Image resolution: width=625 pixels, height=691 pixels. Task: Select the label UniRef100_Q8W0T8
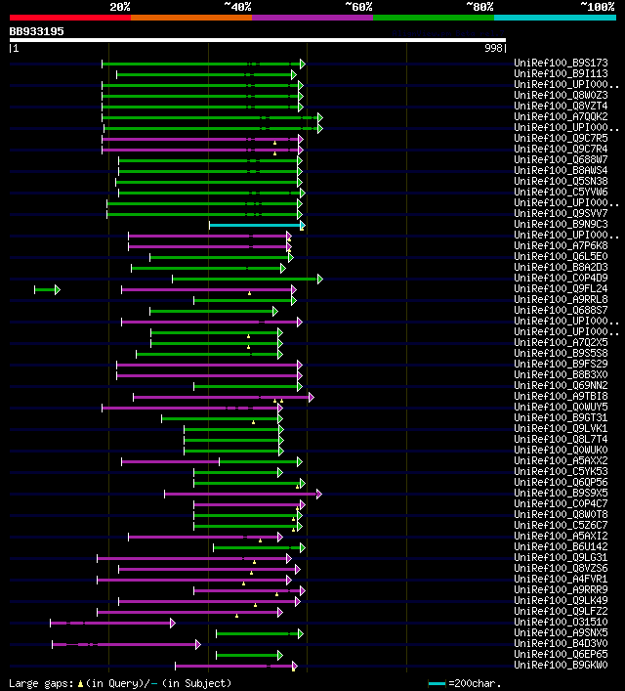(x=561, y=514)
